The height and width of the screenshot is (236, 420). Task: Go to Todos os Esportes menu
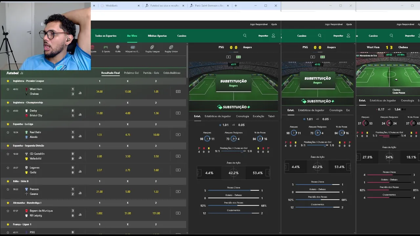106,36
